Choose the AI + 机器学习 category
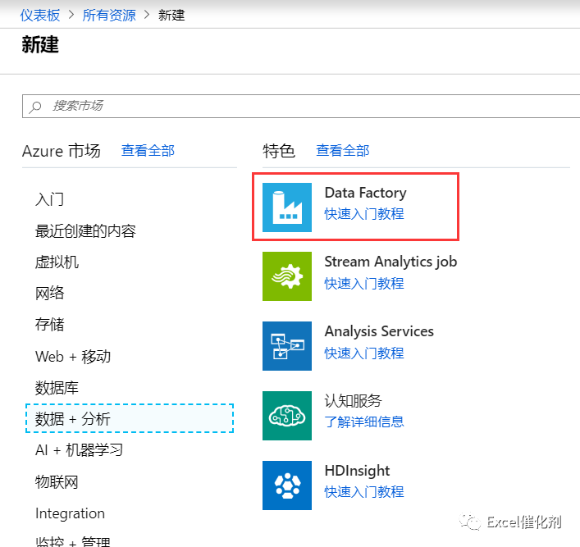This screenshot has width=580, height=547. (79, 450)
